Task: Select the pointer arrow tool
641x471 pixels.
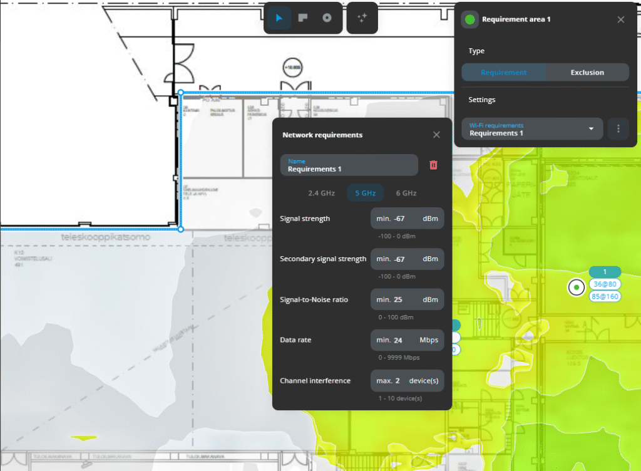Action: tap(279, 18)
